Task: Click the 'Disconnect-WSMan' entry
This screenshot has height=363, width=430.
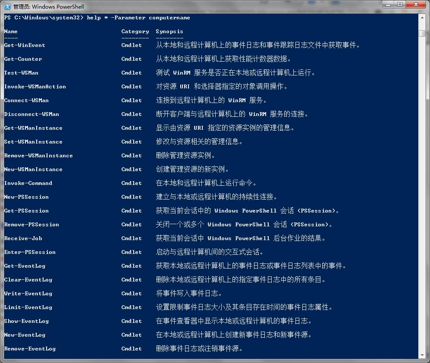Action: (31, 114)
